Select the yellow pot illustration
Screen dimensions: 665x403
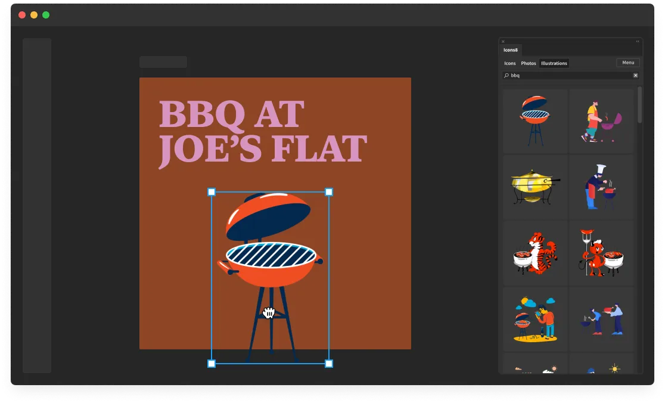point(535,187)
